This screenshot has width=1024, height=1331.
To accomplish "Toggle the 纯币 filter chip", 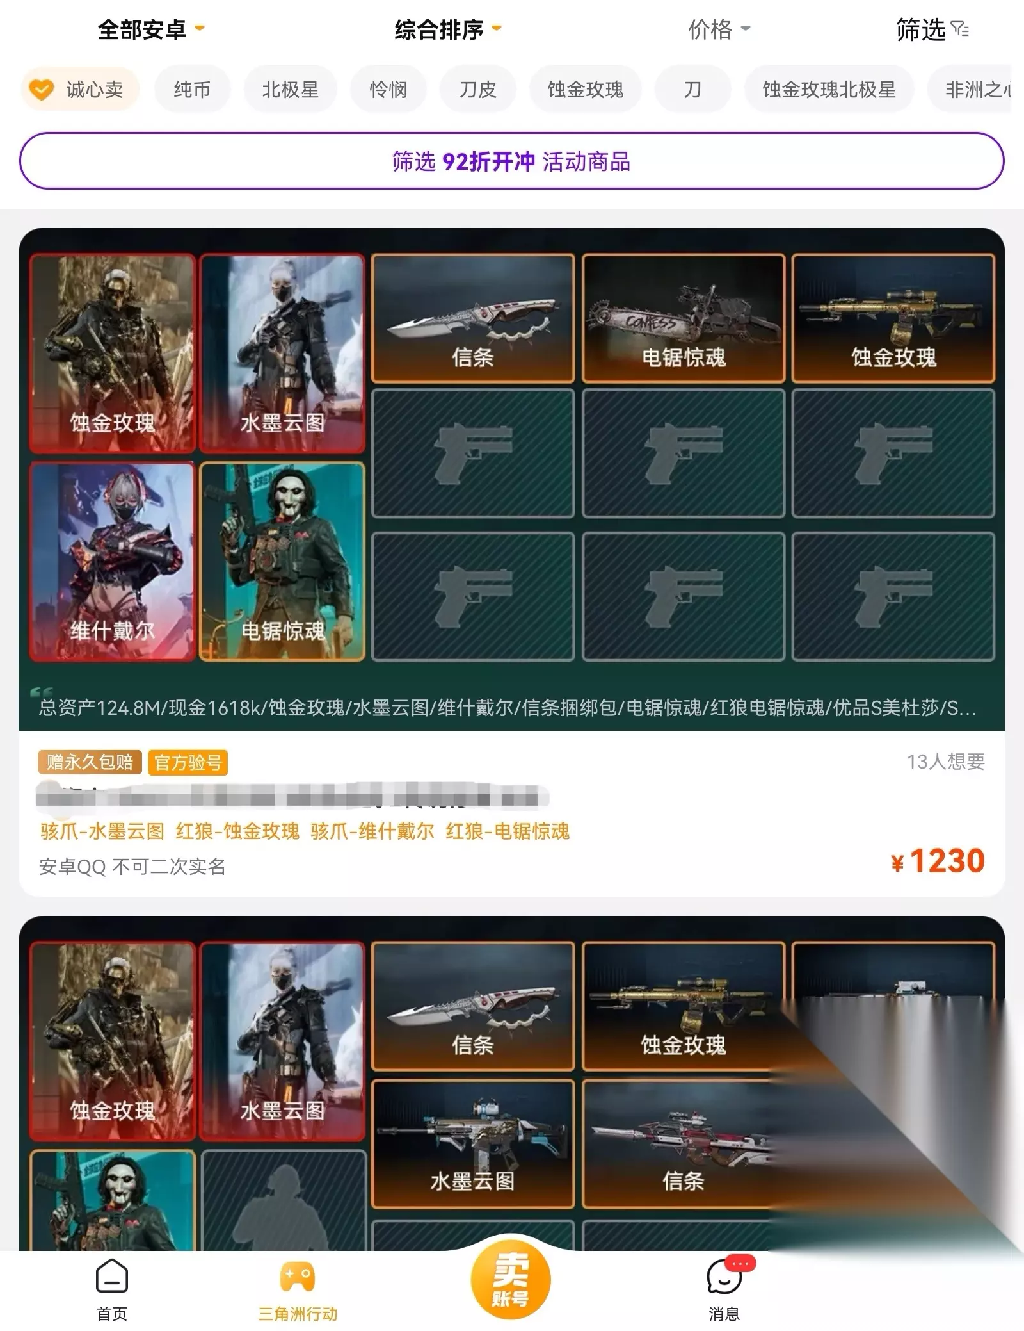I will click(192, 89).
